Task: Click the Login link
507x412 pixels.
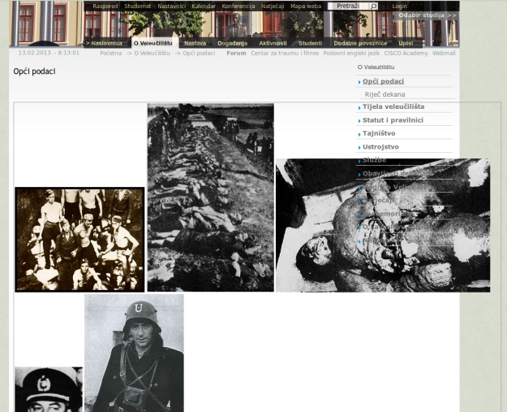Action: click(x=399, y=7)
